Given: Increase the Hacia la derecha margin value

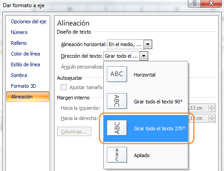Looking at the screenshot, I should point(211,116).
